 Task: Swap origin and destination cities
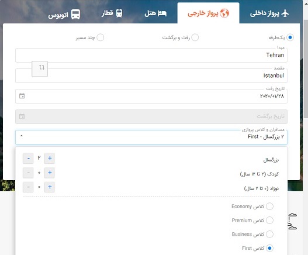pos(40,69)
